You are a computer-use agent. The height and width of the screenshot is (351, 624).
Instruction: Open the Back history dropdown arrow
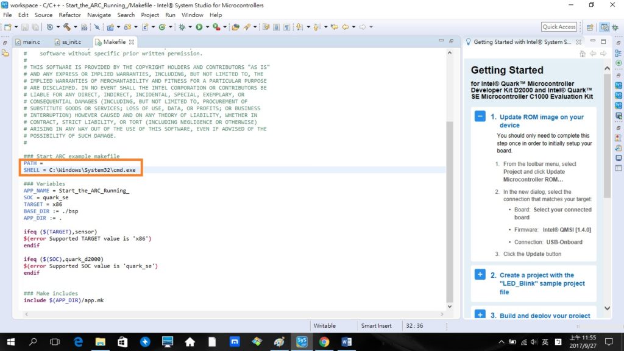tap(353, 27)
